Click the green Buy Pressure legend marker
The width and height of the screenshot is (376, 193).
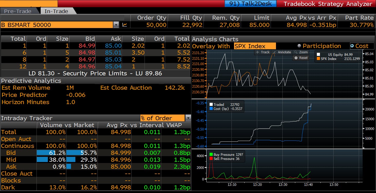click(211, 155)
